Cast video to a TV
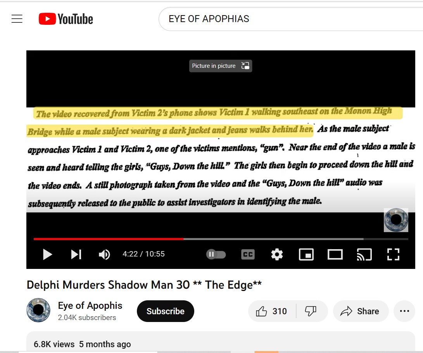This screenshot has width=423, height=353. pos(364,254)
